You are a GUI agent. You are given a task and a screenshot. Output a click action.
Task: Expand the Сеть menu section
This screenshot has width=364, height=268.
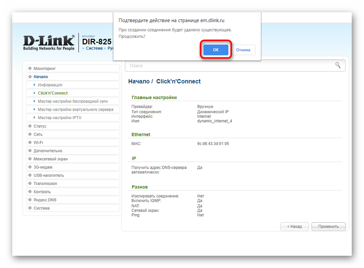click(38, 134)
